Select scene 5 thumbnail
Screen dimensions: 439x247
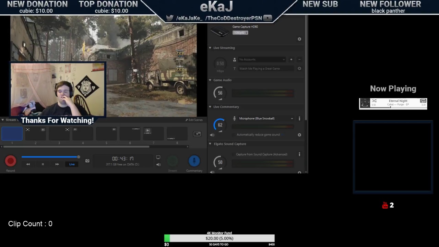tap(106, 134)
